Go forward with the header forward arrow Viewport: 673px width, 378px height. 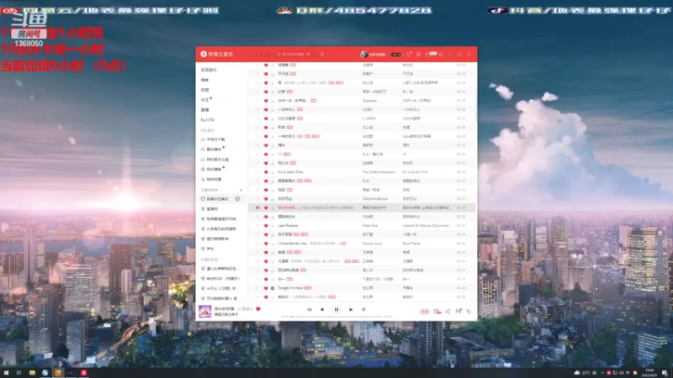click(268, 55)
